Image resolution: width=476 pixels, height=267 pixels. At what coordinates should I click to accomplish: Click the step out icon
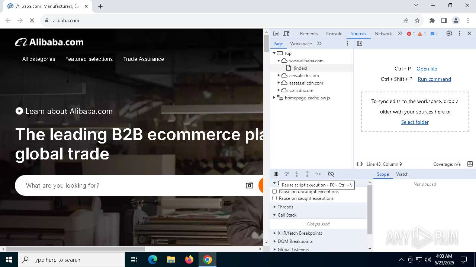[307, 174]
